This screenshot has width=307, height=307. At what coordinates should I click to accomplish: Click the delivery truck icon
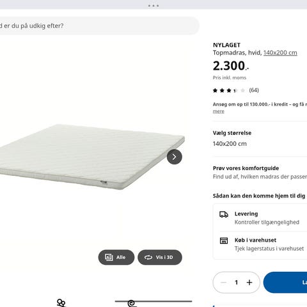click(224, 214)
